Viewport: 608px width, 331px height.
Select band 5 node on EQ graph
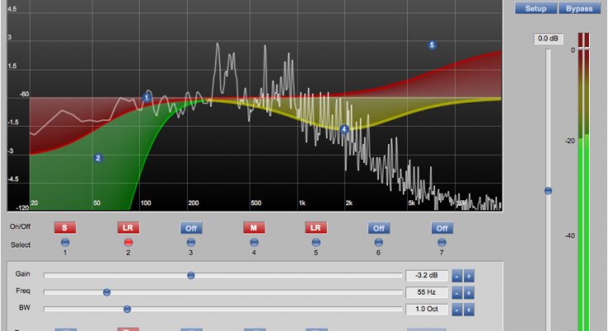point(432,45)
